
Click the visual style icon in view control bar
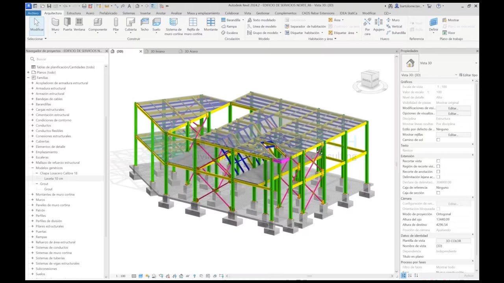click(x=141, y=276)
